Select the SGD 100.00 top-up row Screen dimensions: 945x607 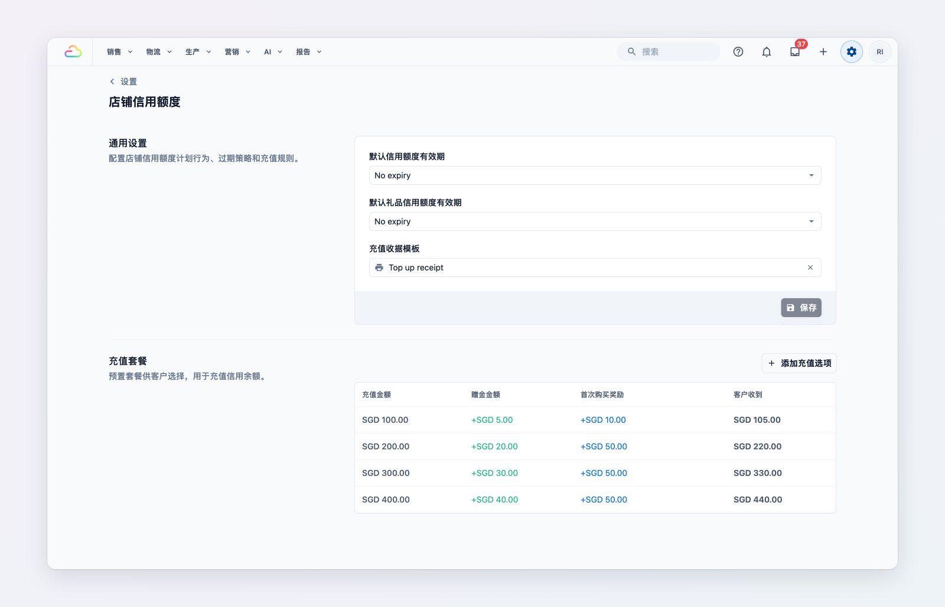pos(595,420)
